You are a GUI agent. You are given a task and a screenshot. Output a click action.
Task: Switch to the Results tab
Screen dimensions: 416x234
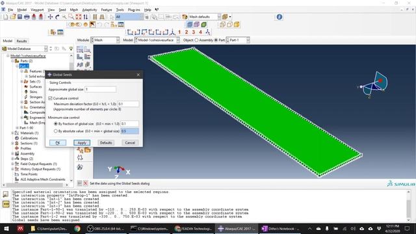coord(21,41)
